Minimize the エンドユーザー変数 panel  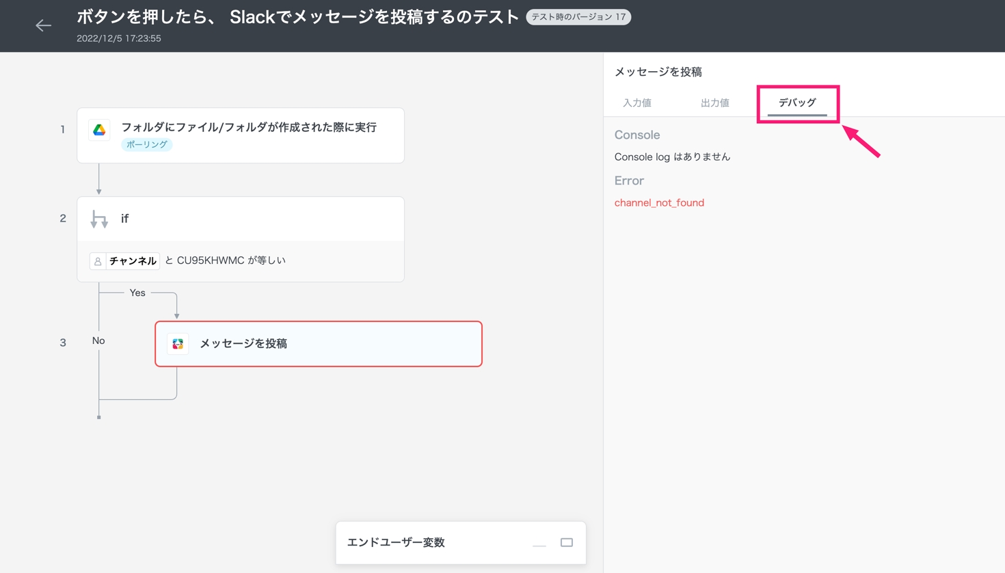pyautogui.click(x=539, y=543)
